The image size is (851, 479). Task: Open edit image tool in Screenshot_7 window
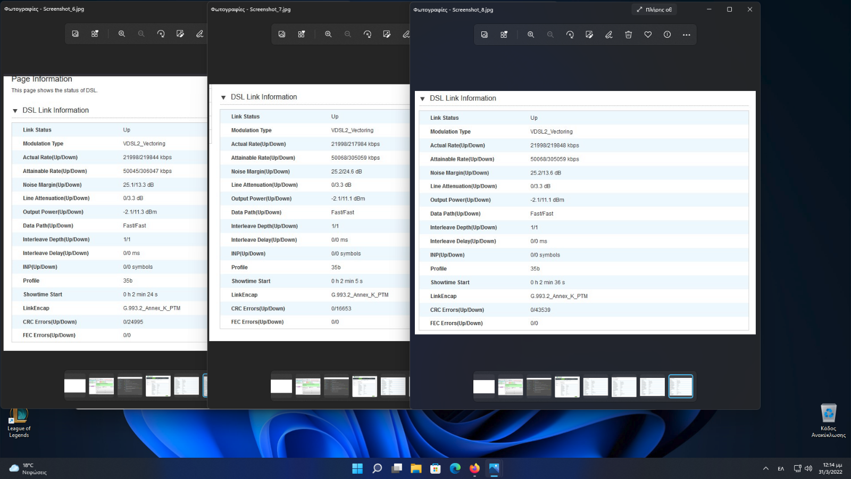387,34
